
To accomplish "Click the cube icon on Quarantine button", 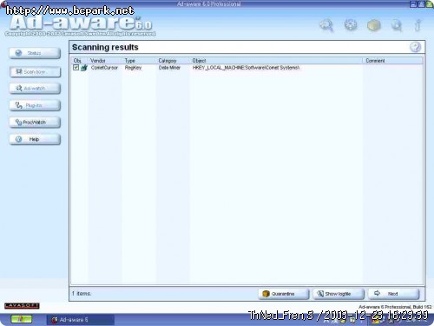I will 266,294.
